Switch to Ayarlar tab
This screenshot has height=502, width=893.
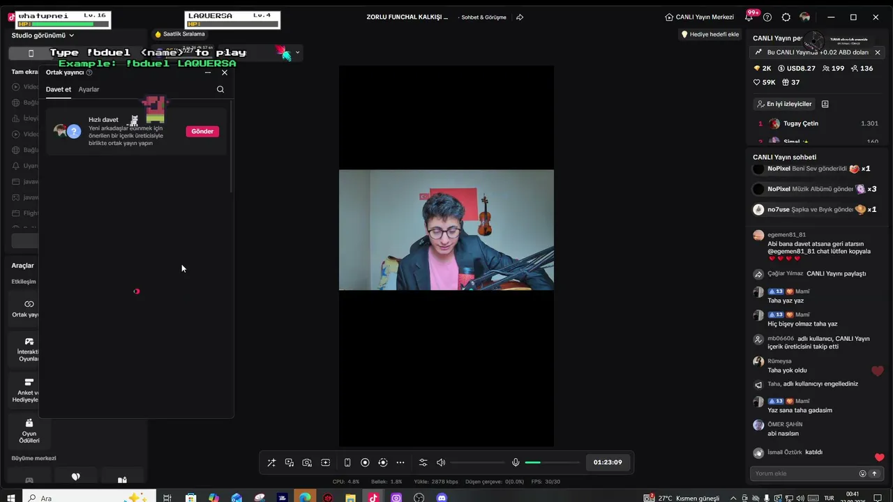coord(89,89)
